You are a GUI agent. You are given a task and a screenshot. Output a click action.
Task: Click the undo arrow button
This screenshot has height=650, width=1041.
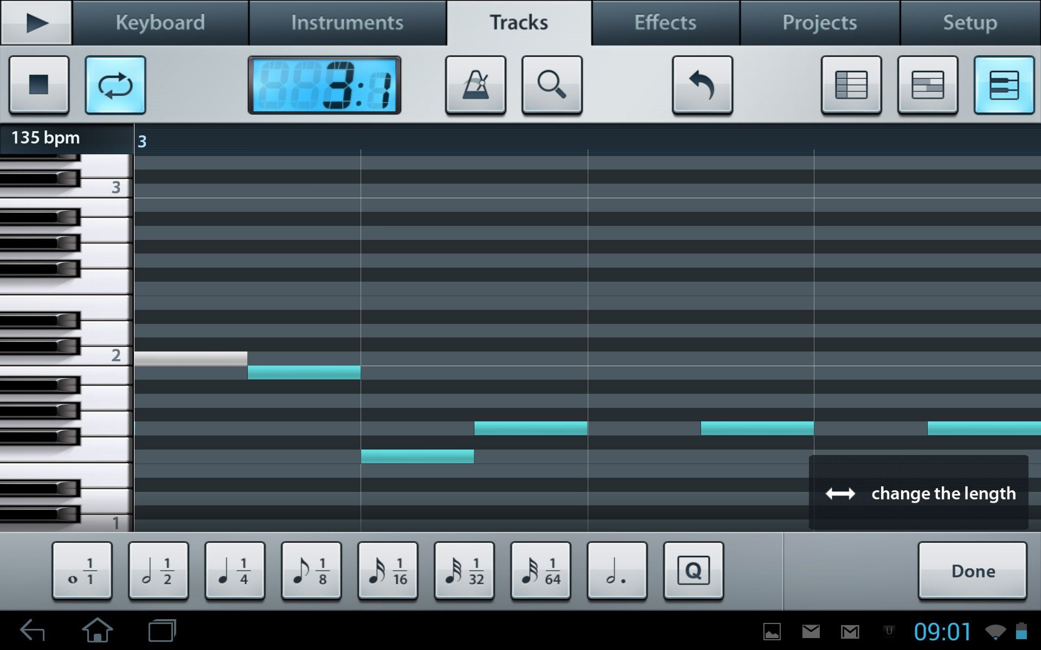(x=702, y=85)
